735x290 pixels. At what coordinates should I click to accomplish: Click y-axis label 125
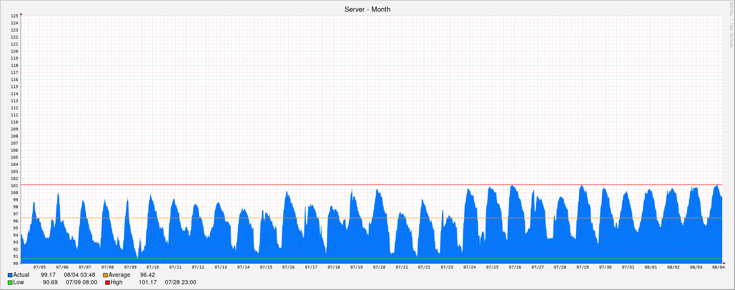point(14,16)
